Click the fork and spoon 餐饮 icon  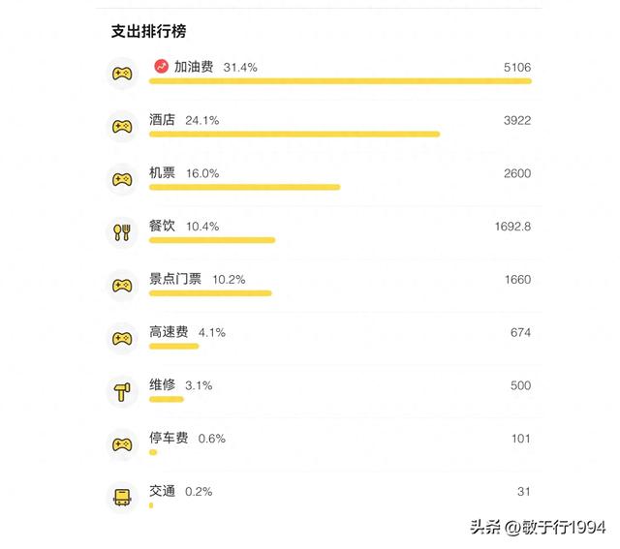pos(122,232)
